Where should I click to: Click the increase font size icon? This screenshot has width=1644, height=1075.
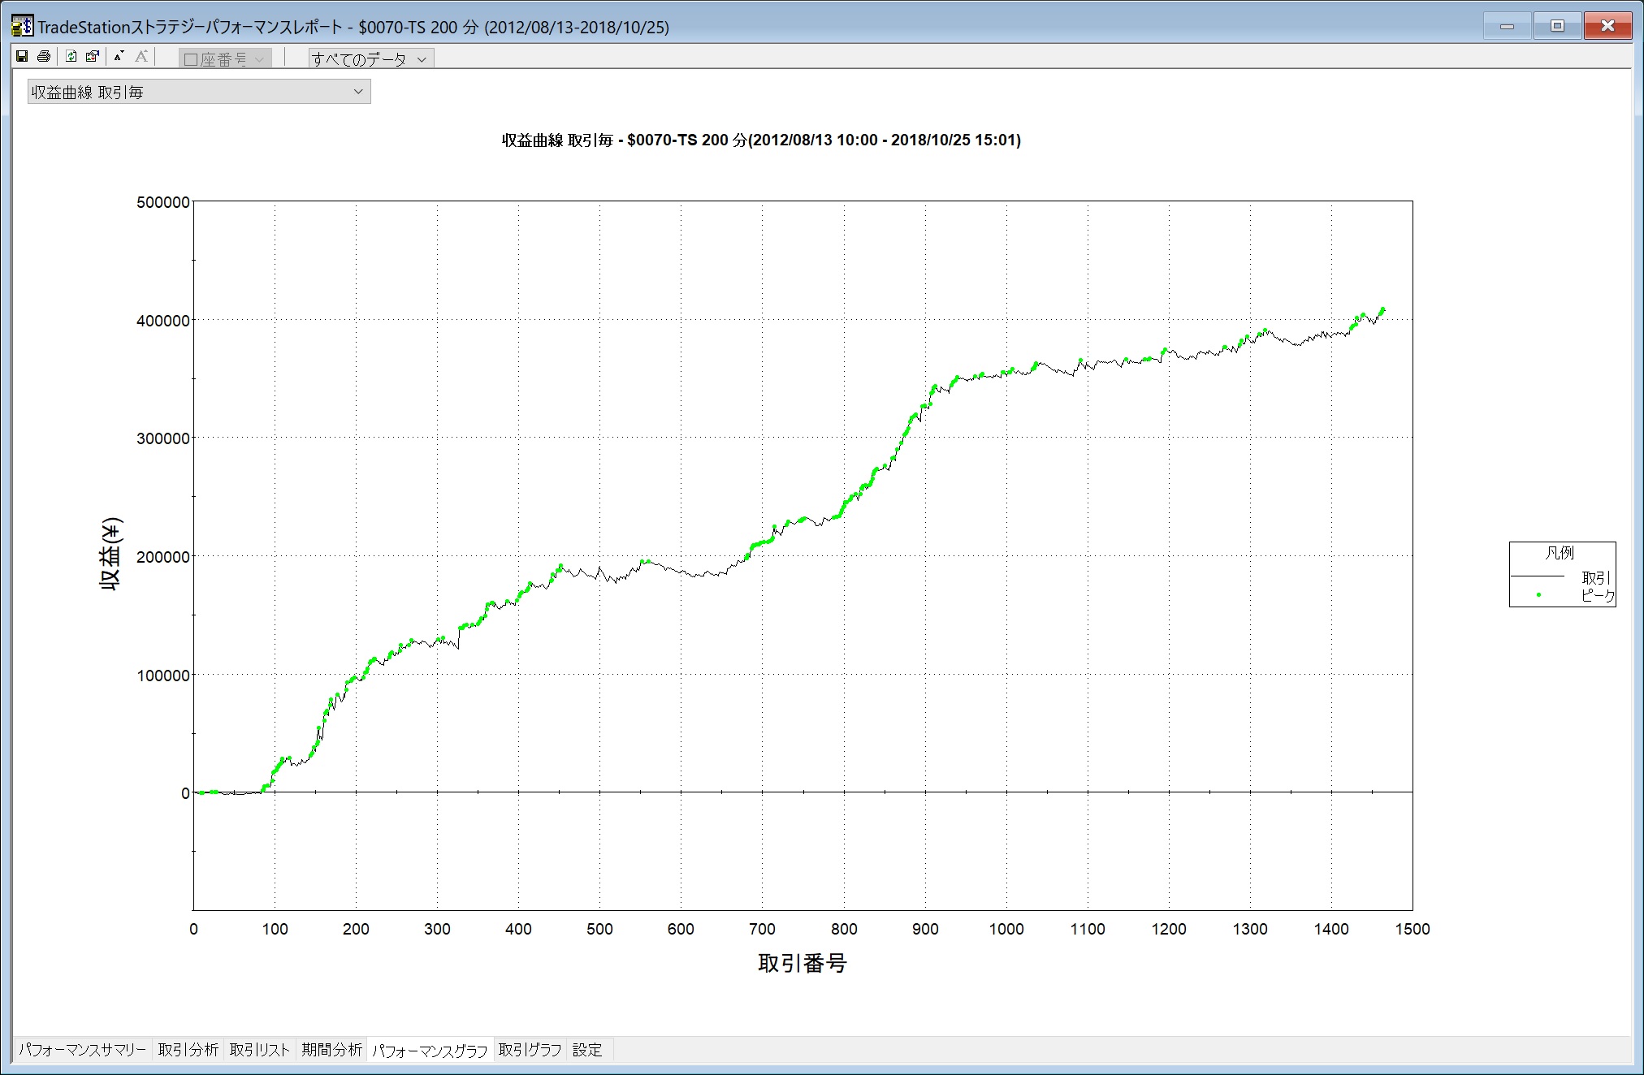pos(141,56)
